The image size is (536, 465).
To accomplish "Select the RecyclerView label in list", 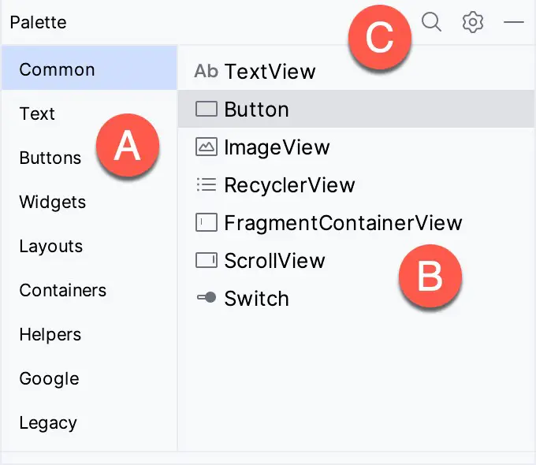I will tap(289, 185).
